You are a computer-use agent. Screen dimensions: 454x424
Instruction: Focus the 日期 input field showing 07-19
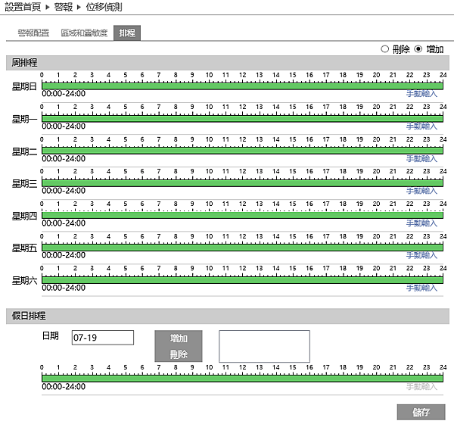[x=103, y=338]
